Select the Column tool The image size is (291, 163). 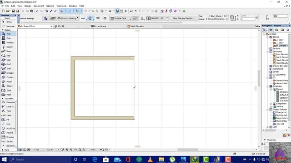8,47
